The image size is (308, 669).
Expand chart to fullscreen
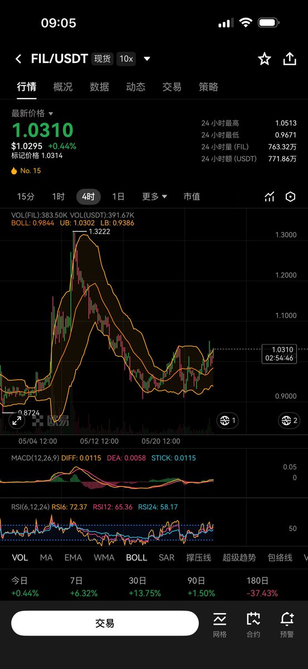(17, 421)
